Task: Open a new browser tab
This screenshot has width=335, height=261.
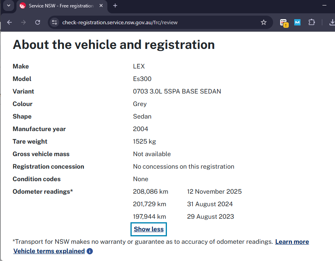Action: click(115, 6)
